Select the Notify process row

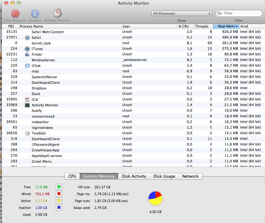click(x=133, y=111)
